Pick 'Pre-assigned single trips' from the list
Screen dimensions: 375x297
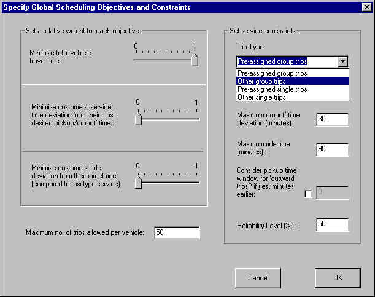tap(273, 89)
